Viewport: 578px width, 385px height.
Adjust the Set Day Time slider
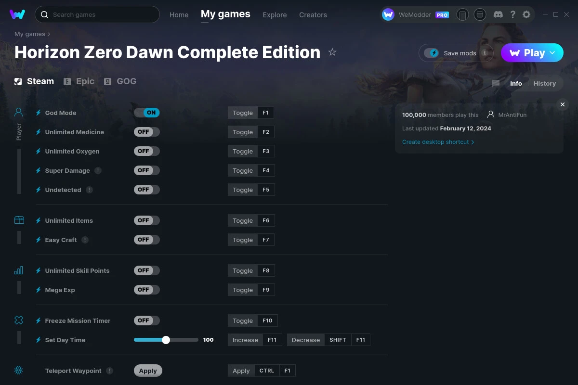coord(166,339)
